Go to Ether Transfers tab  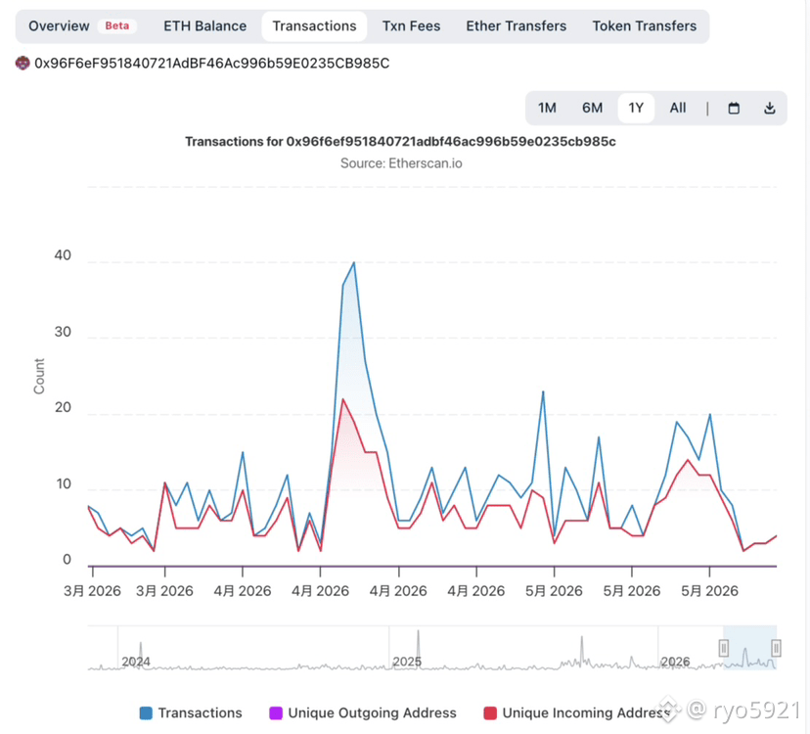point(517,25)
